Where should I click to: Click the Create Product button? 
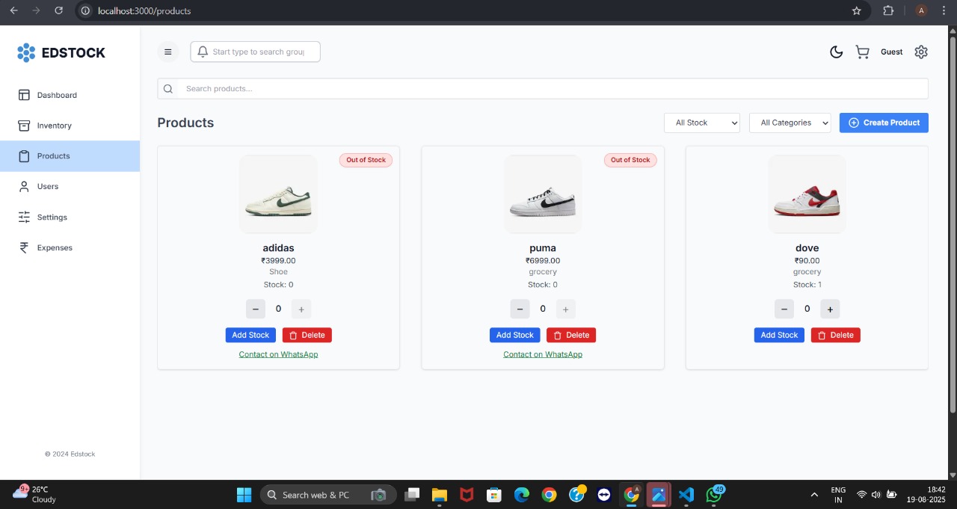point(884,123)
